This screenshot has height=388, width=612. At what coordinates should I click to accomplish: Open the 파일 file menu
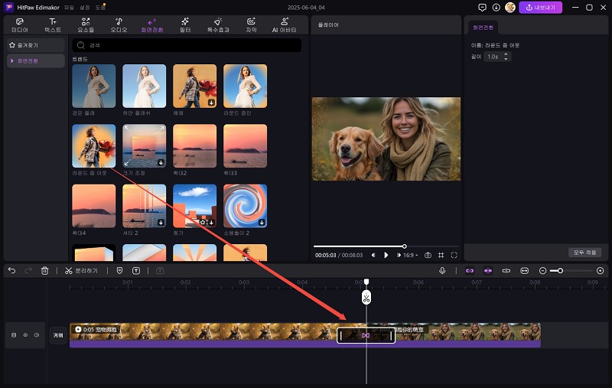[69, 8]
